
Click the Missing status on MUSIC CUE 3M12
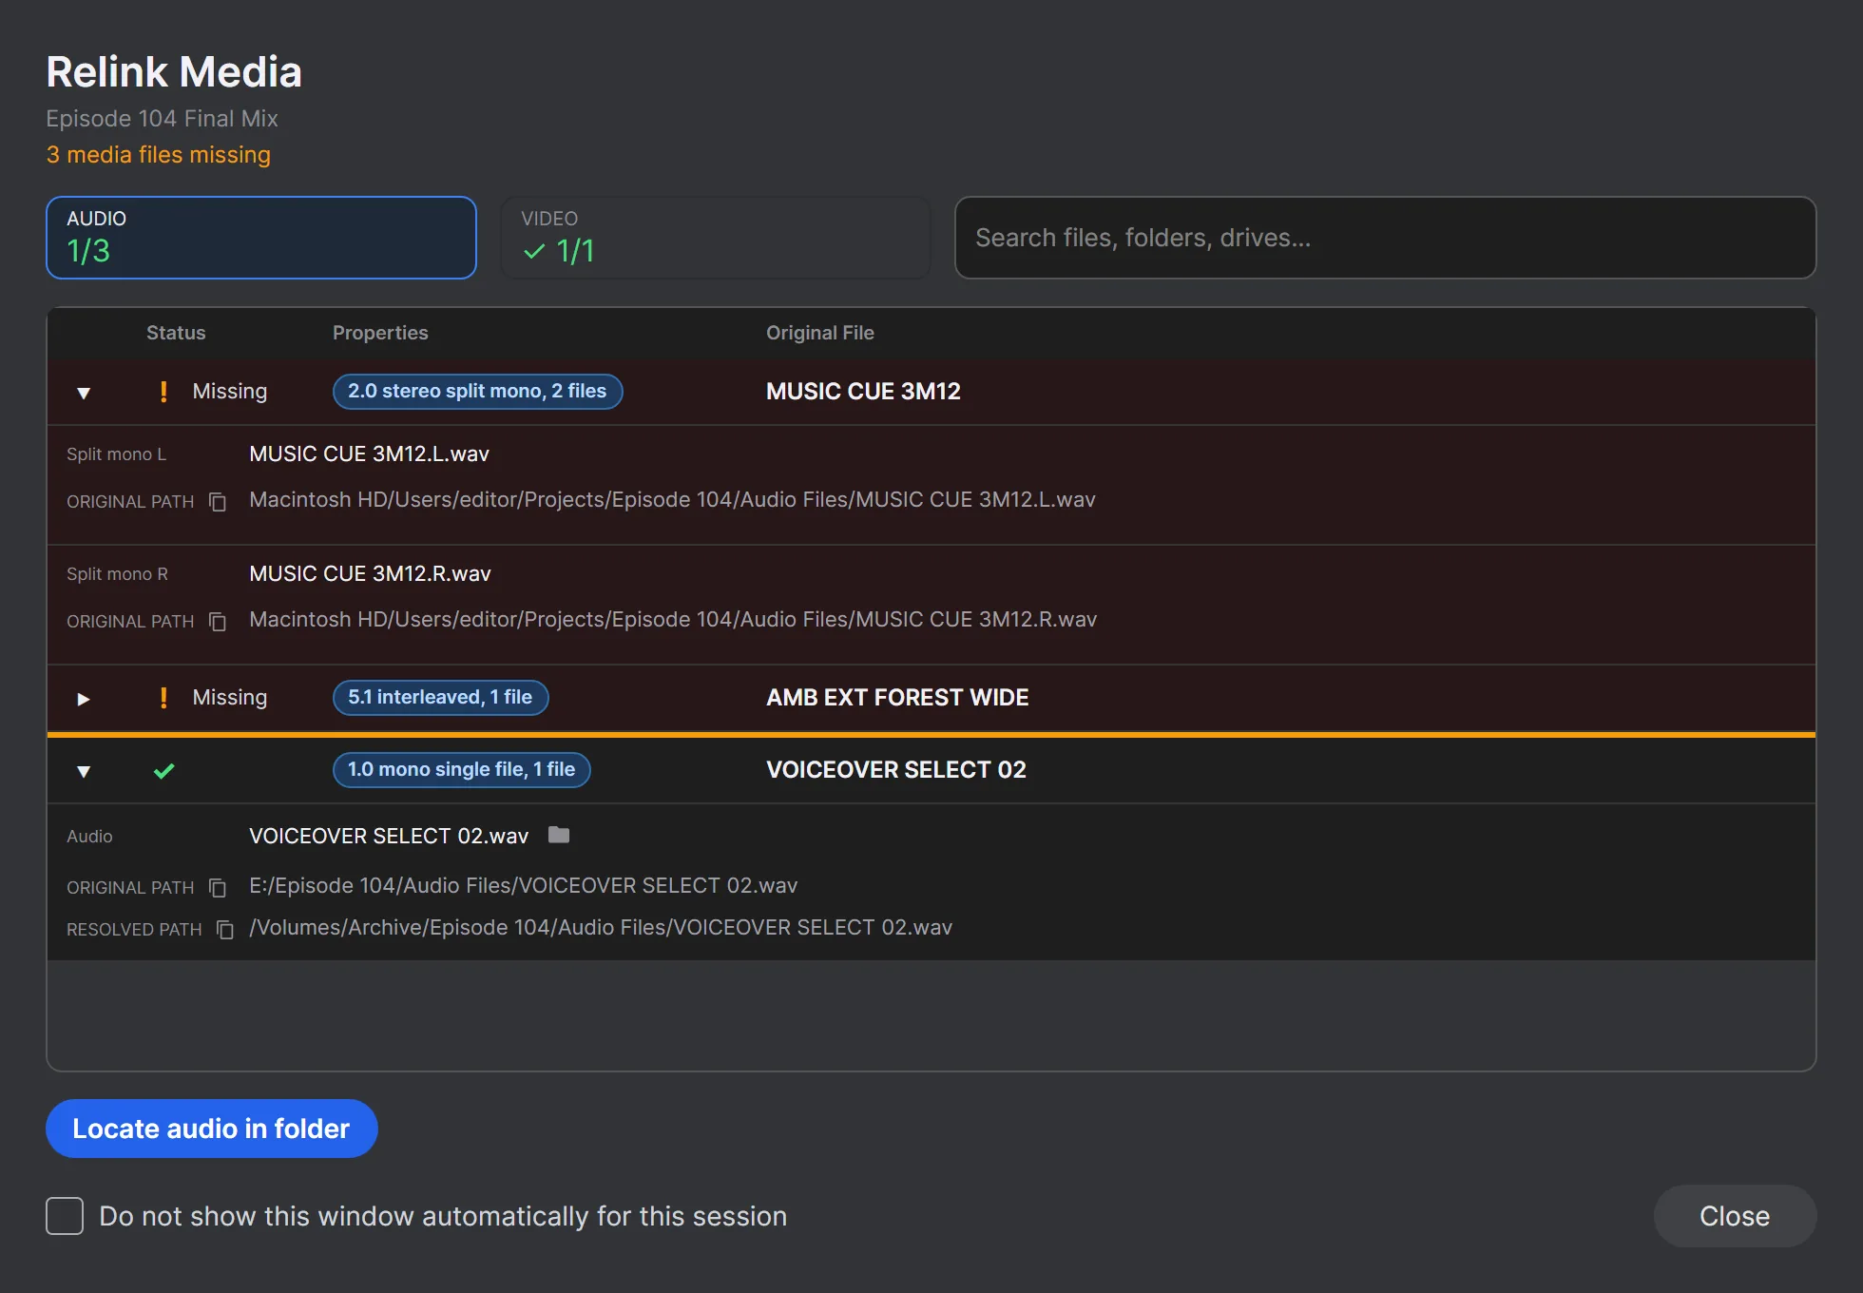coord(230,392)
